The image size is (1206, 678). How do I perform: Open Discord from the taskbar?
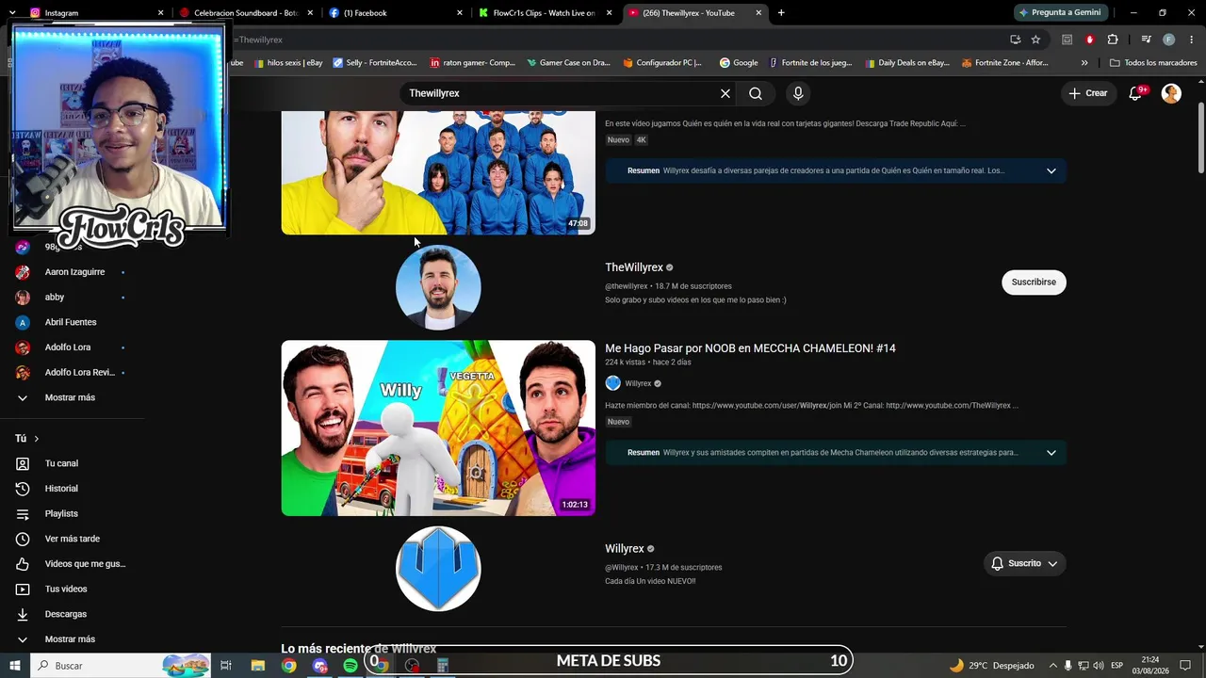pos(319,666)
